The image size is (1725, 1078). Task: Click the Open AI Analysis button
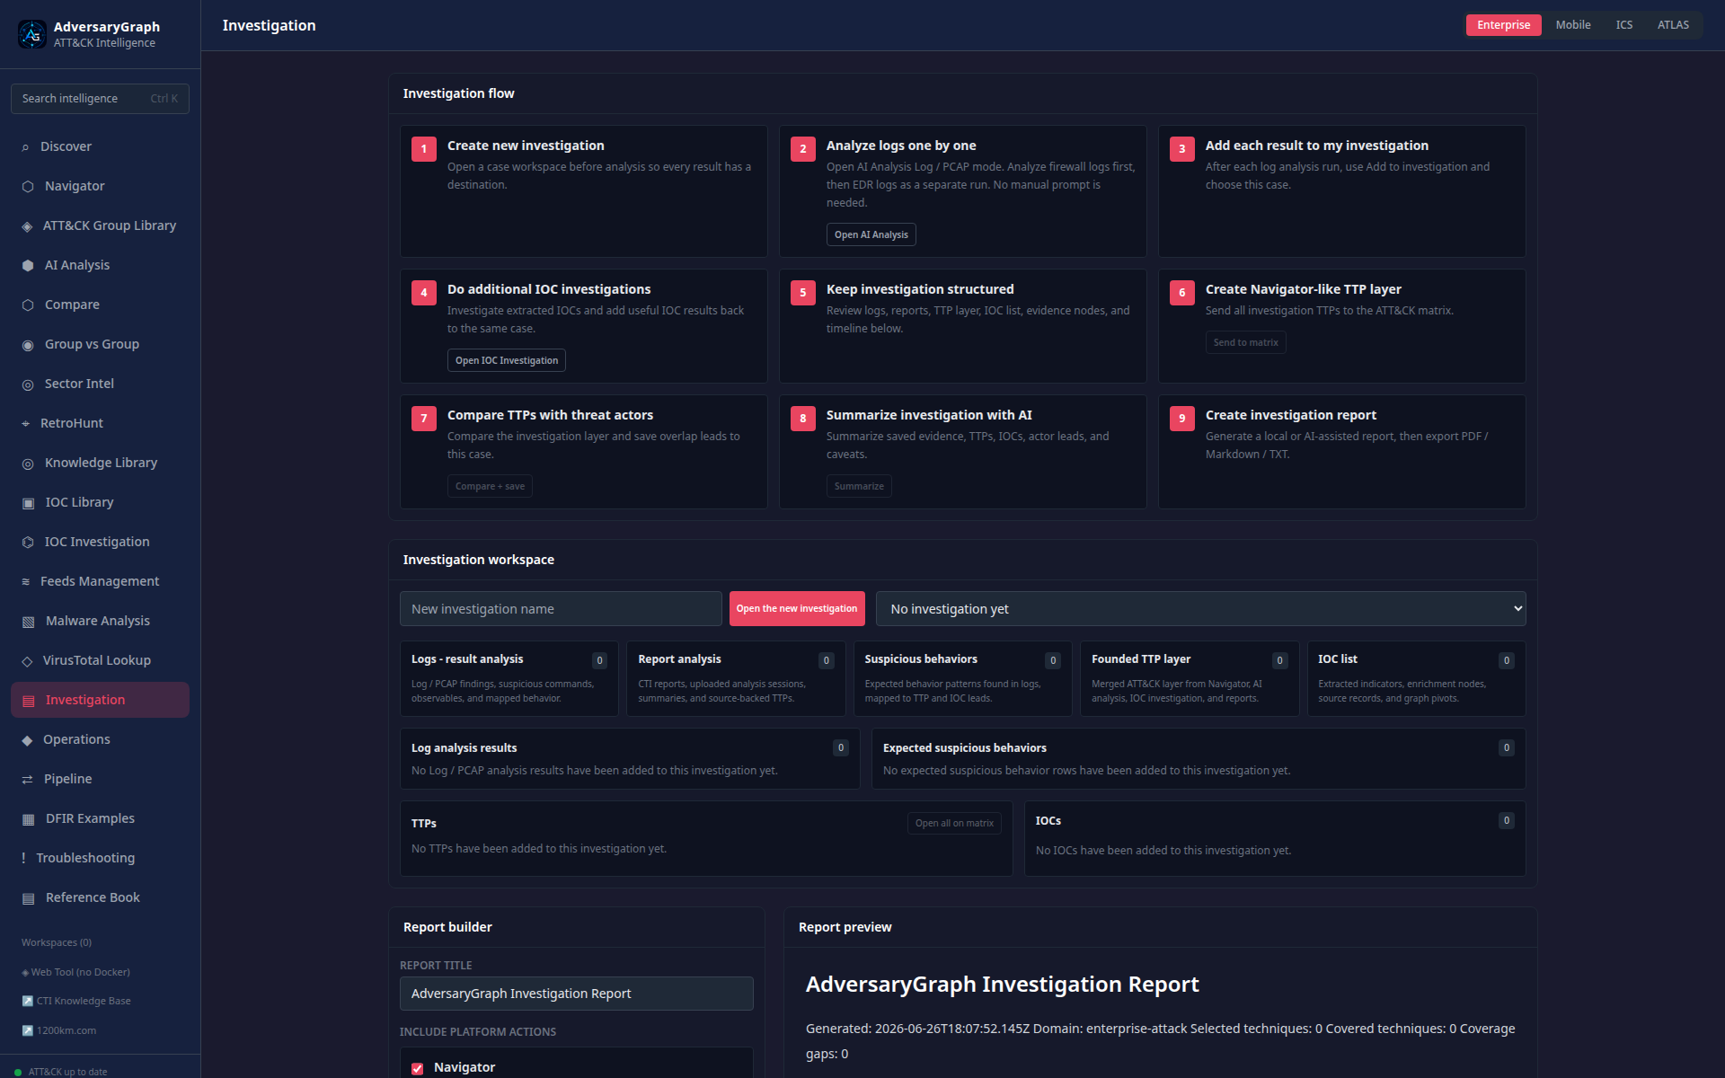[x=871, y=234]
